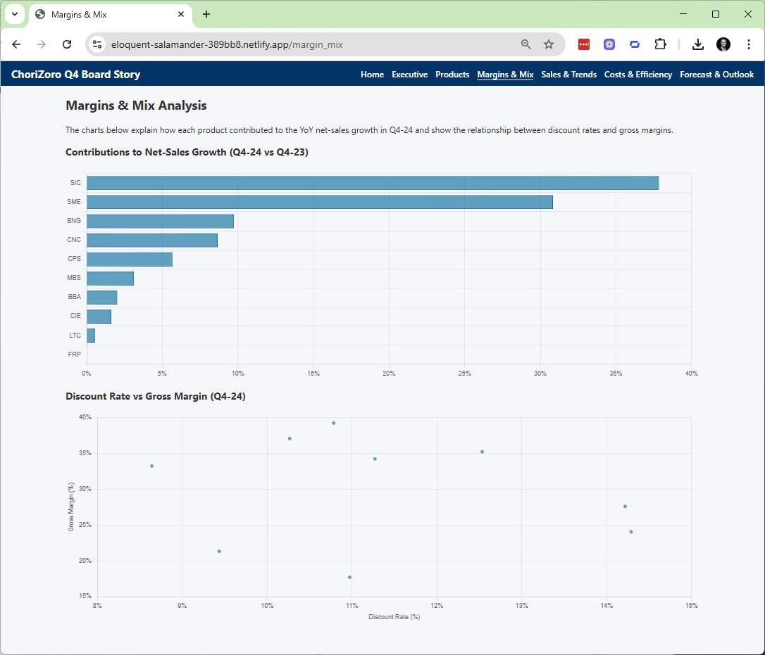765x655 pixels.
Task: Click the scatter point at 12.5% discount rate
Action: pos(482,452)
